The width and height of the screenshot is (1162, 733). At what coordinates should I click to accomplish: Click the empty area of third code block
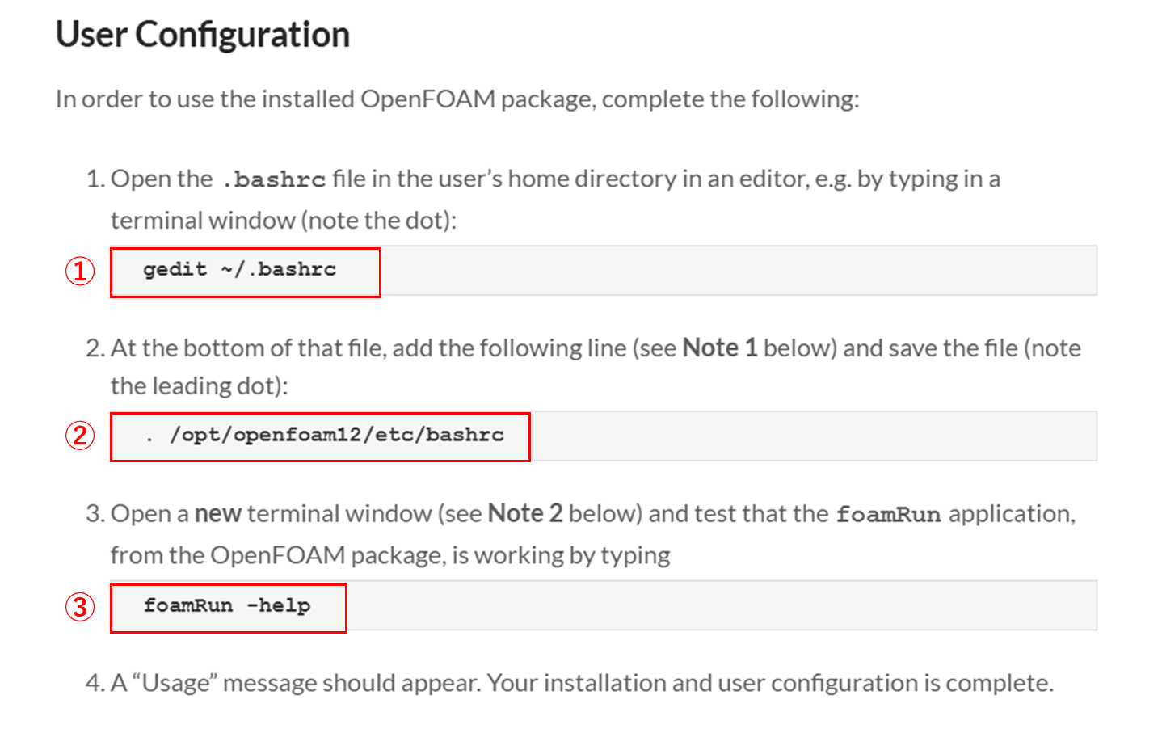719,606
